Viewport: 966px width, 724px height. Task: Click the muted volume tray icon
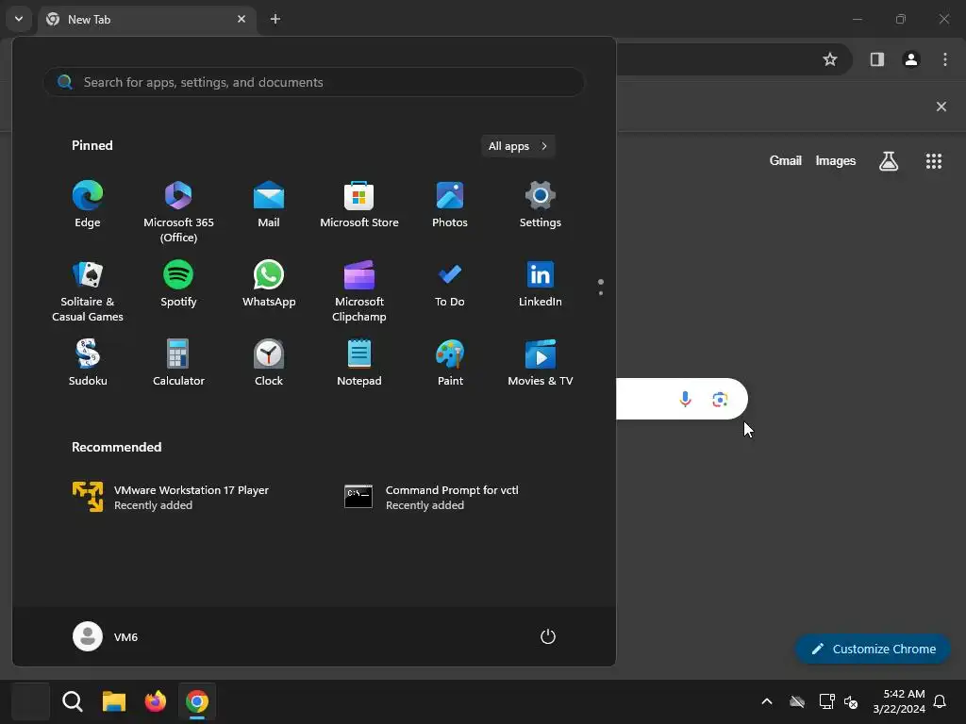[x=851, y=701]
